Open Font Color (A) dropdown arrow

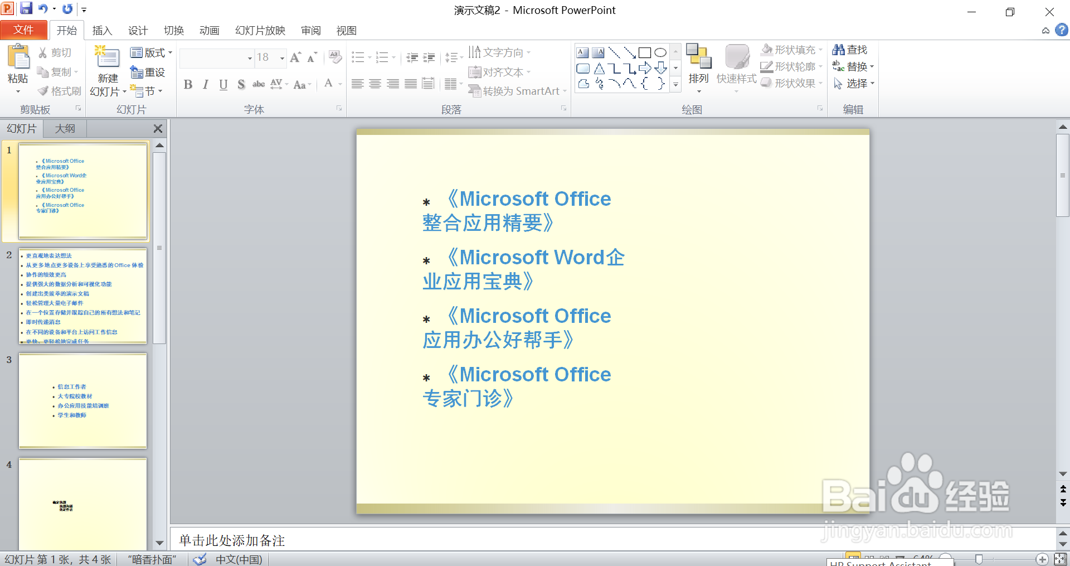[x=340, y=84]
